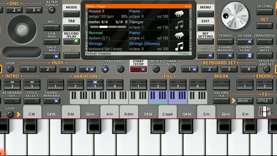Toggle Synchro Start
Screen dimensions: 277x156
coord(105,69)
